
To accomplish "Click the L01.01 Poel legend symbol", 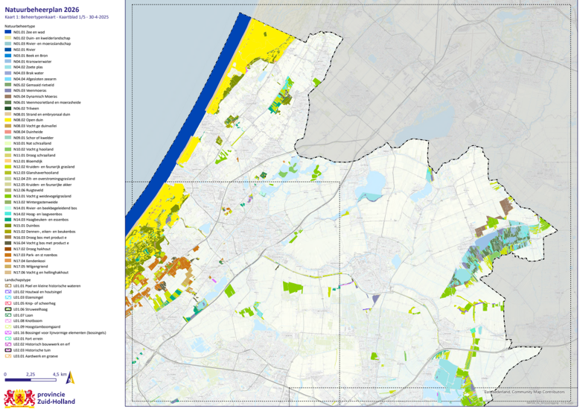I will pos(8,285).
